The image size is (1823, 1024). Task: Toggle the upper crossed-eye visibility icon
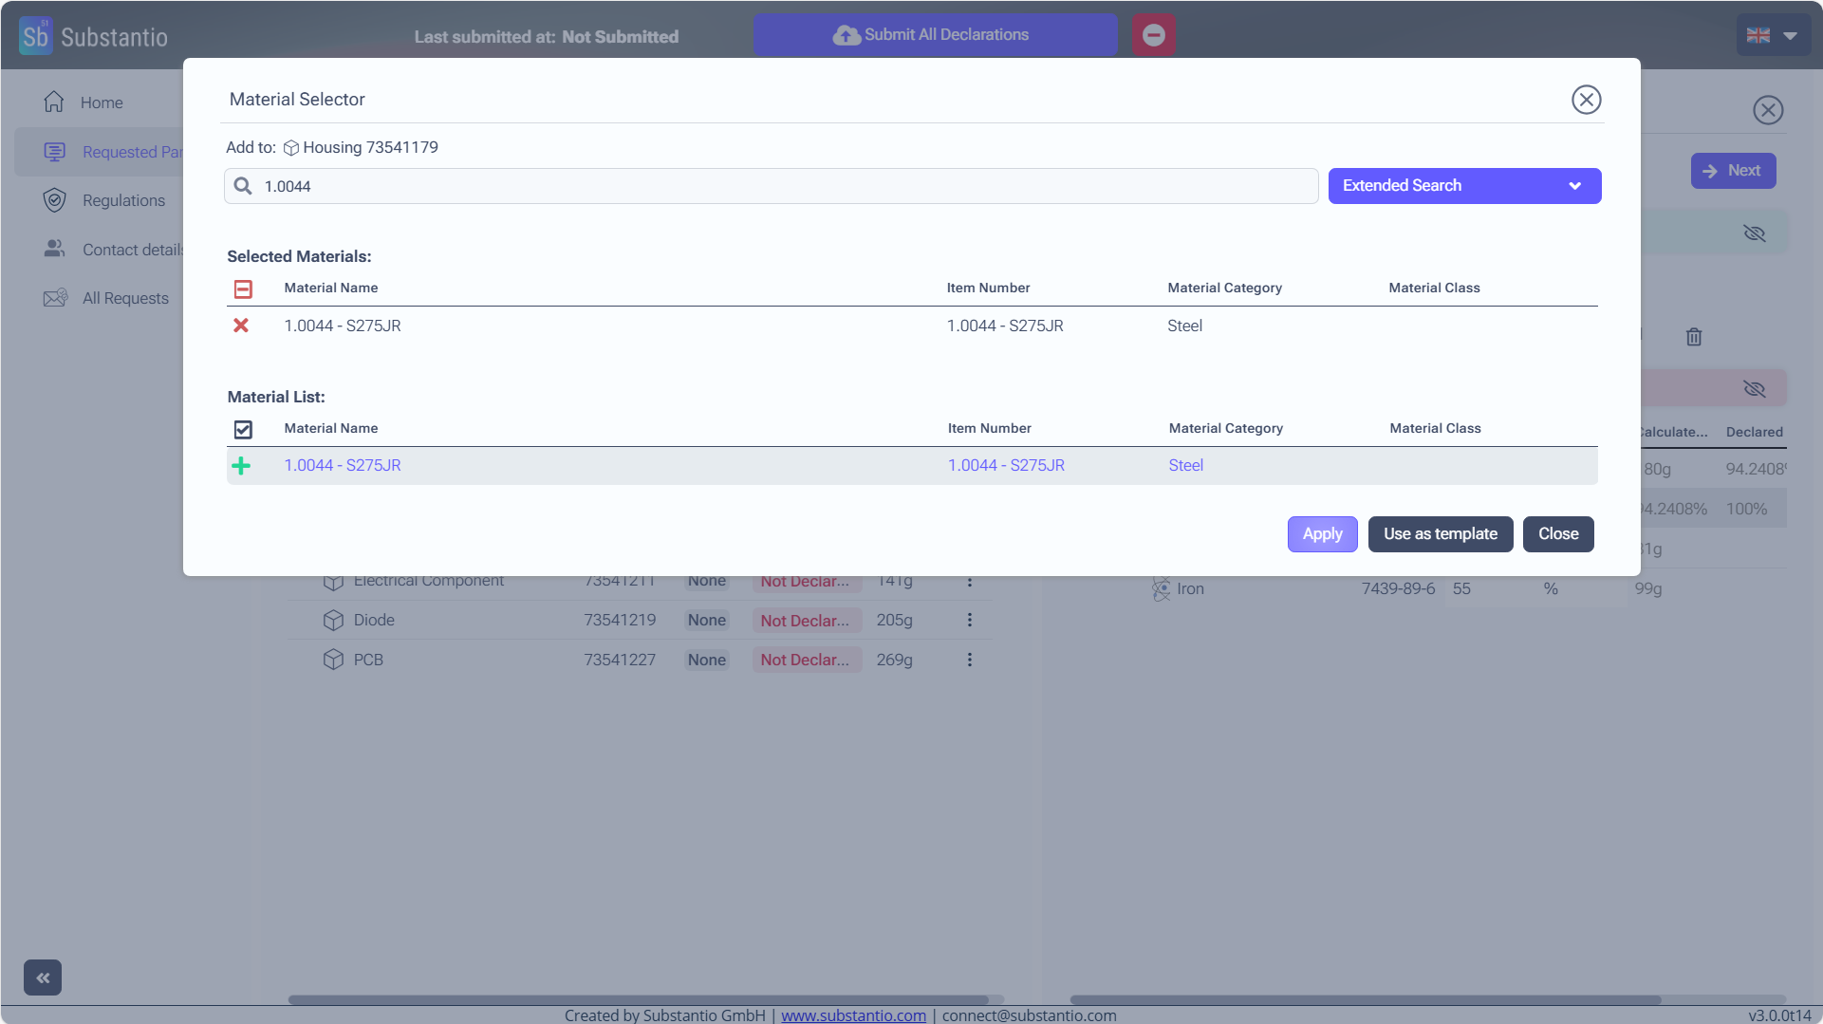1754,233
